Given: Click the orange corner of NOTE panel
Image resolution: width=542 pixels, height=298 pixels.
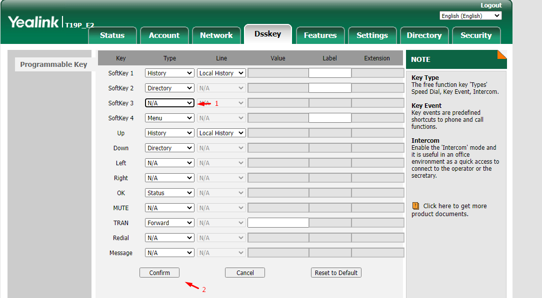Looking at the screenshot, I should pos(502,54).
